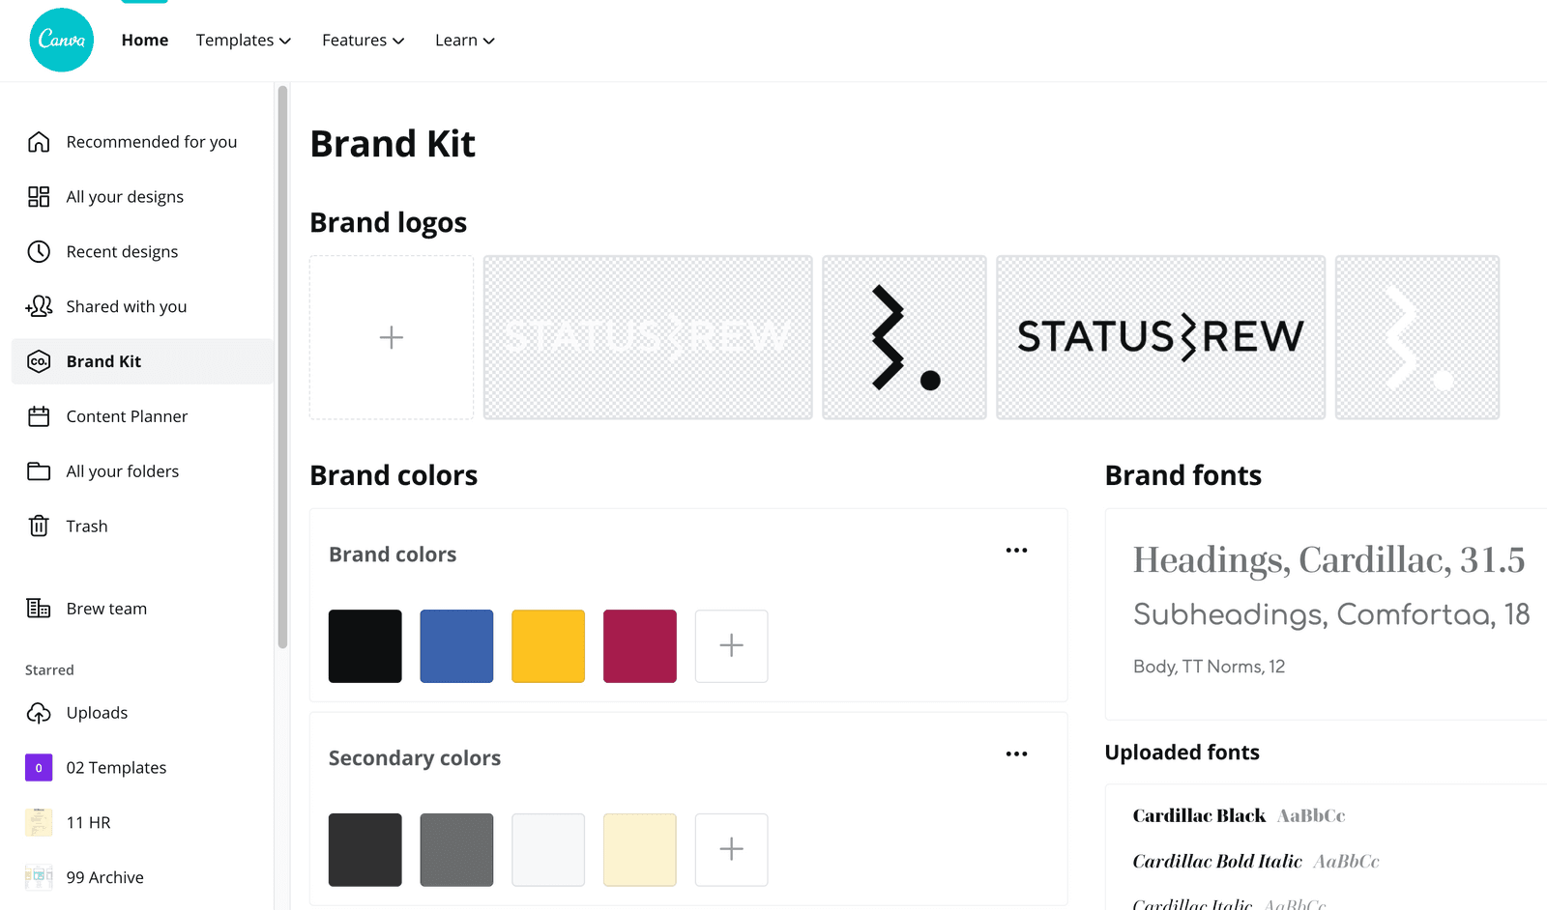Select the crimson red brand color swatch

coord(639,646)
